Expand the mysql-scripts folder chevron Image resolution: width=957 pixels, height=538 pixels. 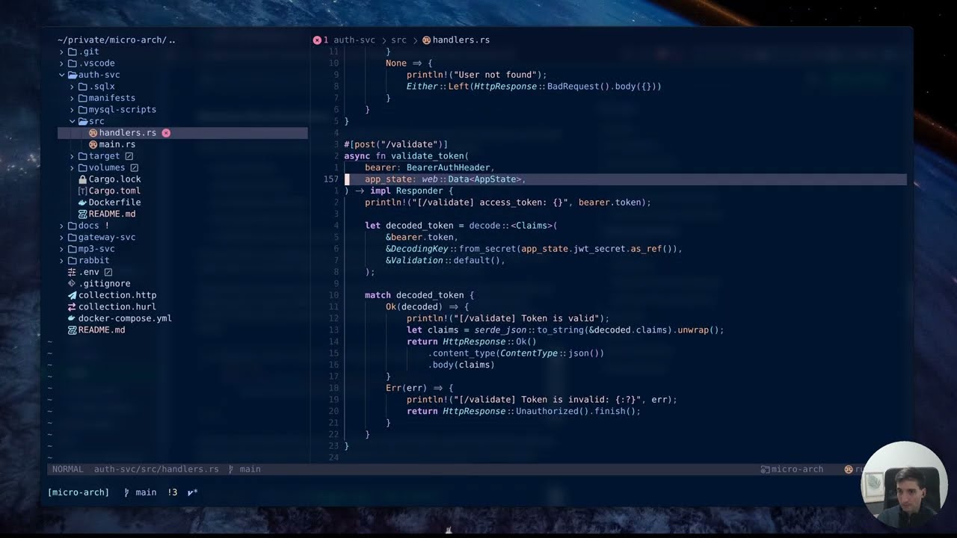coord(73,110)
